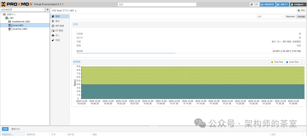Click the 备份 backup floppy icon
Image resolution: width=307 pixels, height=136 pixels.
coord(53,21)
